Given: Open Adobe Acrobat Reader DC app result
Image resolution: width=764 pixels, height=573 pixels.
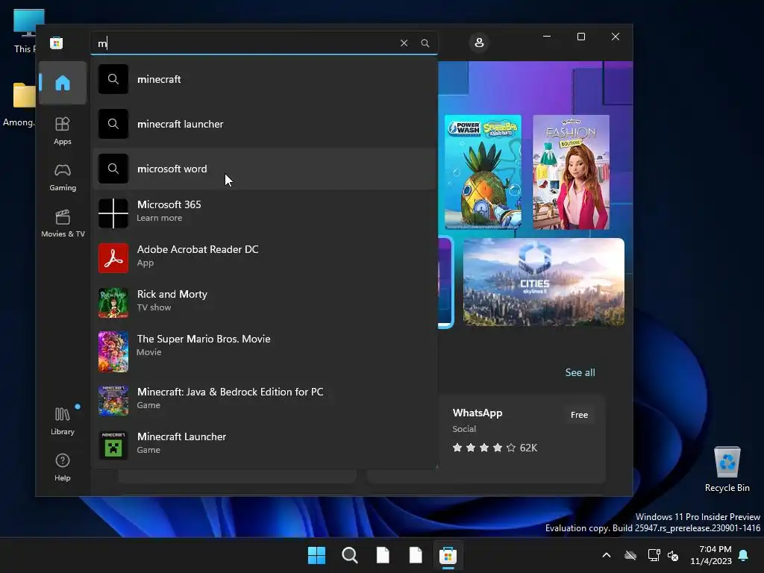Looking at the screenshot, I should coord(265,257).
